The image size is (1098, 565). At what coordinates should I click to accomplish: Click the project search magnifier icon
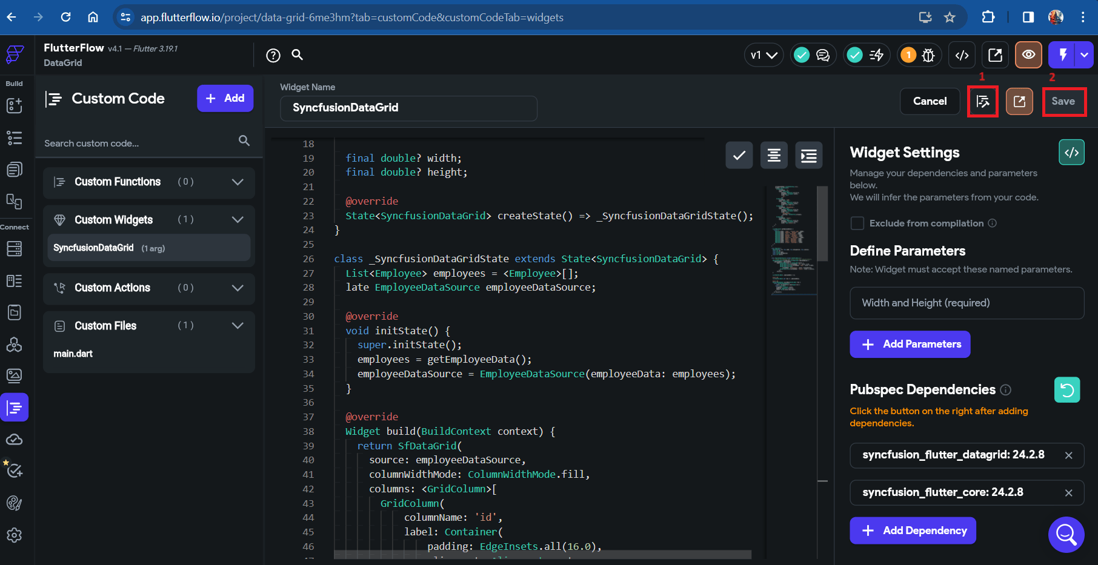point(298,55)
